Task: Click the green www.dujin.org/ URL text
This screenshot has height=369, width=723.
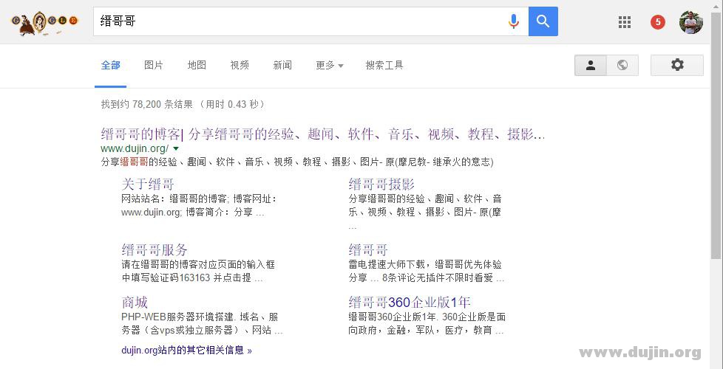Action: [x=135, y=148]
